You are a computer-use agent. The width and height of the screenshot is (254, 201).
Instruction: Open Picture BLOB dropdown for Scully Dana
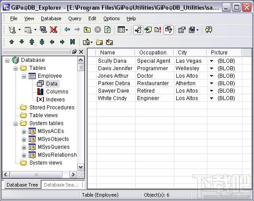(211, 61)
